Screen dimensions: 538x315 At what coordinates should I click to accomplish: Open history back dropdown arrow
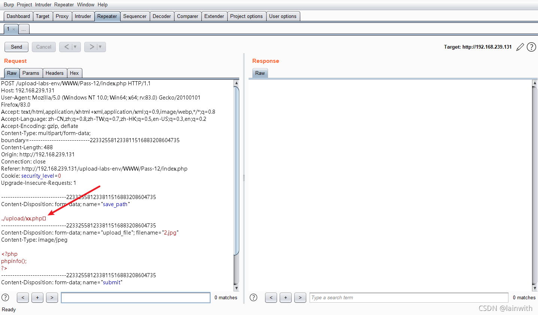75,47
